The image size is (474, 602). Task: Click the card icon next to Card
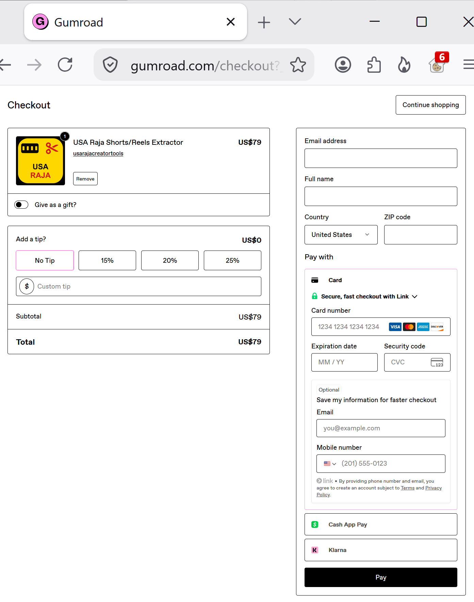(x=315, y=280)
